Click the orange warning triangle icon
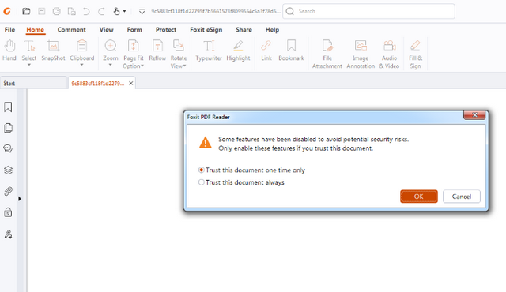Screen dimensions: 506x292 pos(206,142)
